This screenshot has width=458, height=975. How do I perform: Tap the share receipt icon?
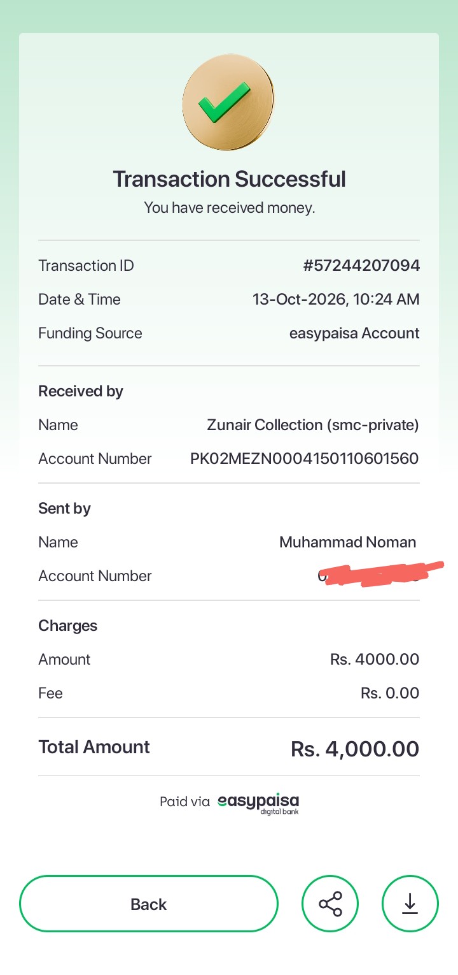click(330, 904)
